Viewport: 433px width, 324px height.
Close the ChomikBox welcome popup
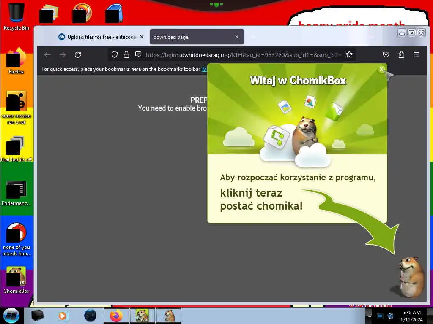click(381, 70)
